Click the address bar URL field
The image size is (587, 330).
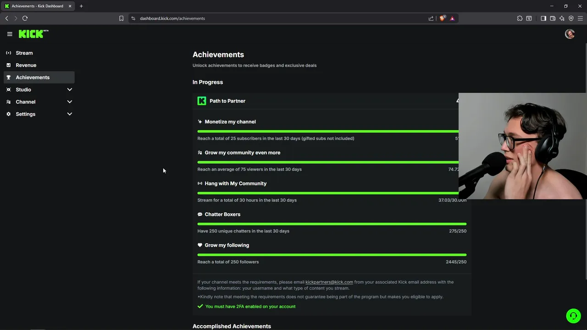(275, 18)
